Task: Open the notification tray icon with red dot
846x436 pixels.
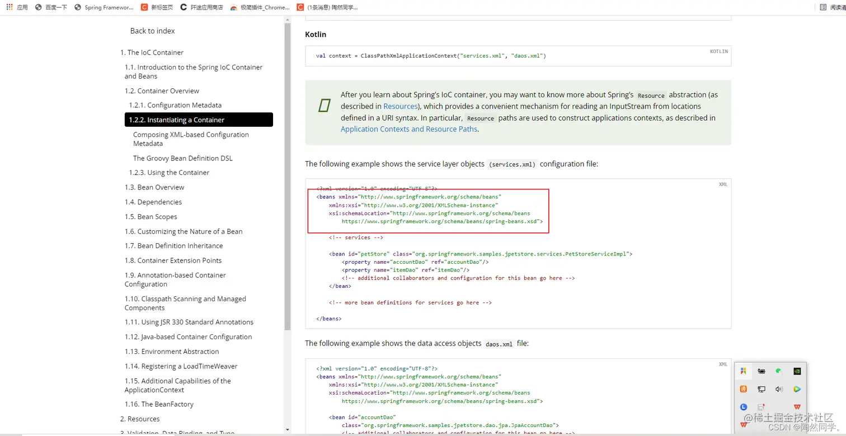Action: (762, 407)
